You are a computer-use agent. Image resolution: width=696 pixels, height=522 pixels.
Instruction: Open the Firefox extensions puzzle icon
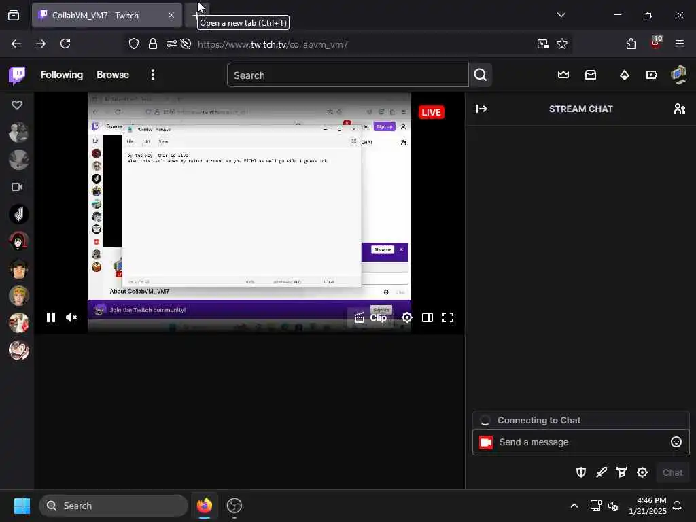tap(631, 43)
